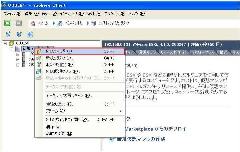Open the ヘルプ (H) menu

click(x=137, y=14)
